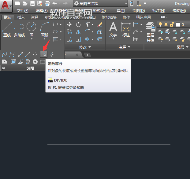This screenshot has width=190, height=179.
Task: Expand the Layers (图层) panel
Action: tap(183, 47)
